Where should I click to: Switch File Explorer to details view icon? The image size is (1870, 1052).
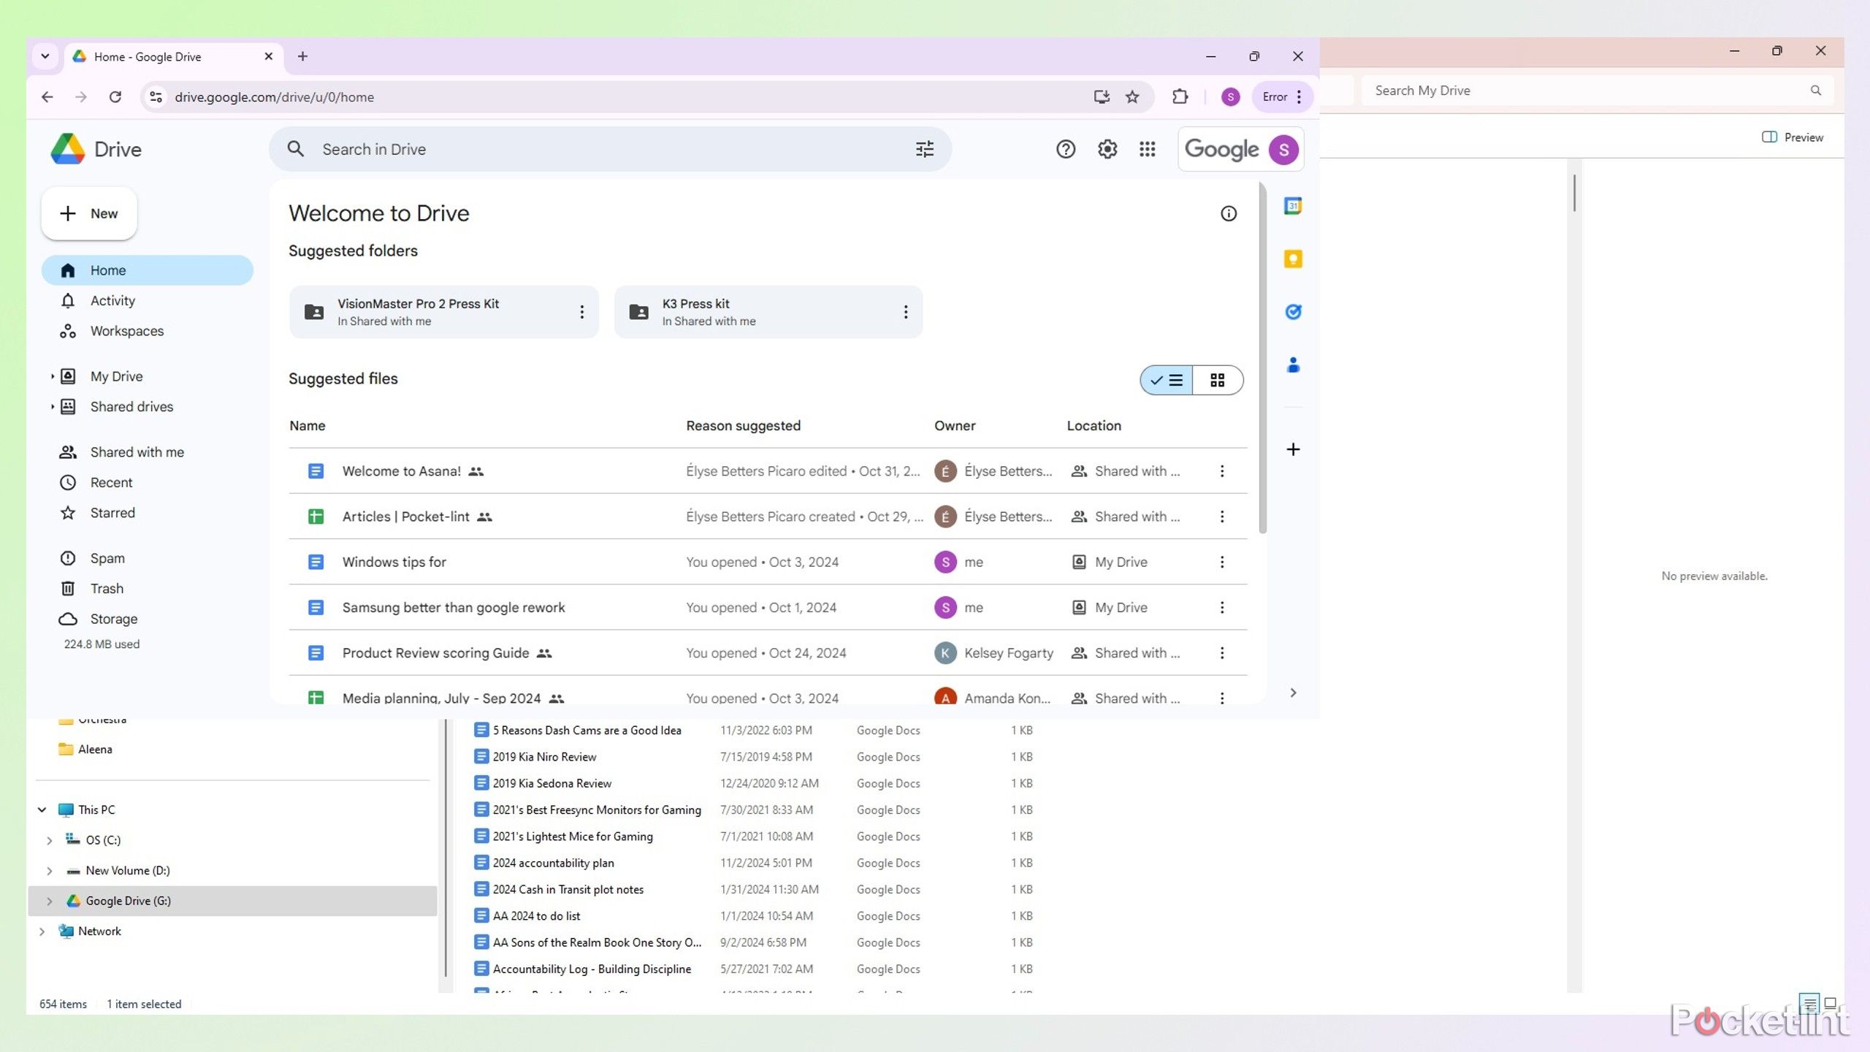pyautogui.click(x=1809, y=1003)
